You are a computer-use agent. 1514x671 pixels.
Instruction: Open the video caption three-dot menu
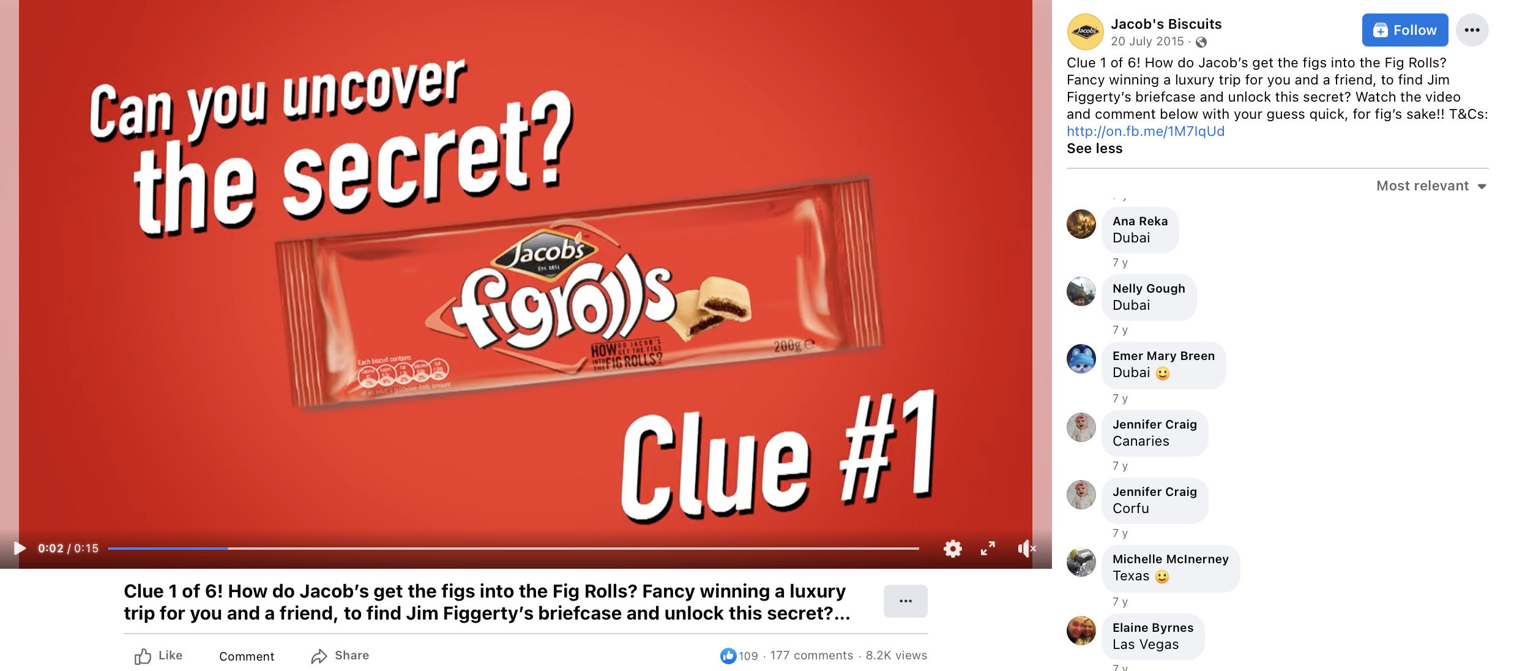coord(906,601)
